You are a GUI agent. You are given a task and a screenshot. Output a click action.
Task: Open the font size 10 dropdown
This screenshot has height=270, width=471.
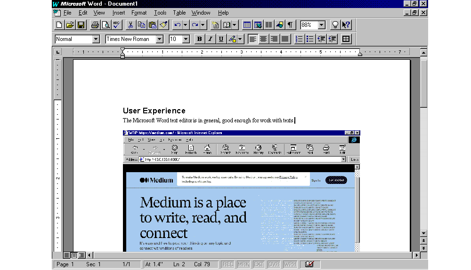pyautogui.click(x=186, y=39)
